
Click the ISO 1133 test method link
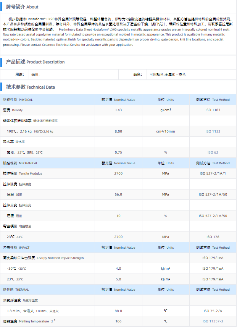213,131
